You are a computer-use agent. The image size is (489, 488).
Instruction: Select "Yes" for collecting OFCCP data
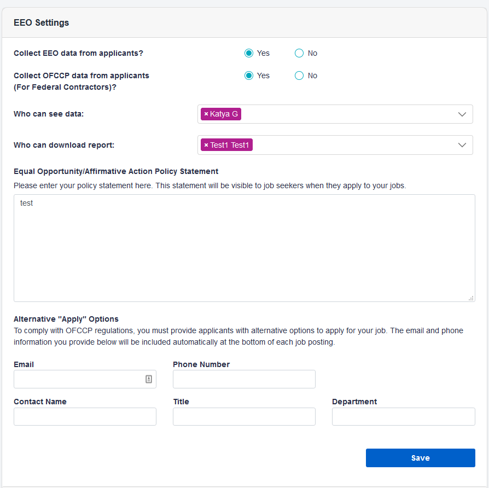coord(249,75)
